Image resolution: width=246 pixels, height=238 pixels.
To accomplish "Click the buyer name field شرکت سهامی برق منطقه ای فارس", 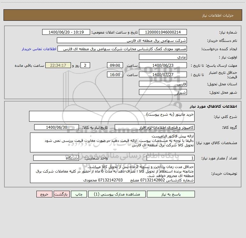I will tap(122, 40).
